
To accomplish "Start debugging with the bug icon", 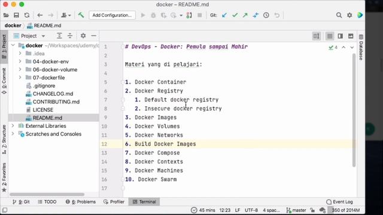I will [153, 15].
